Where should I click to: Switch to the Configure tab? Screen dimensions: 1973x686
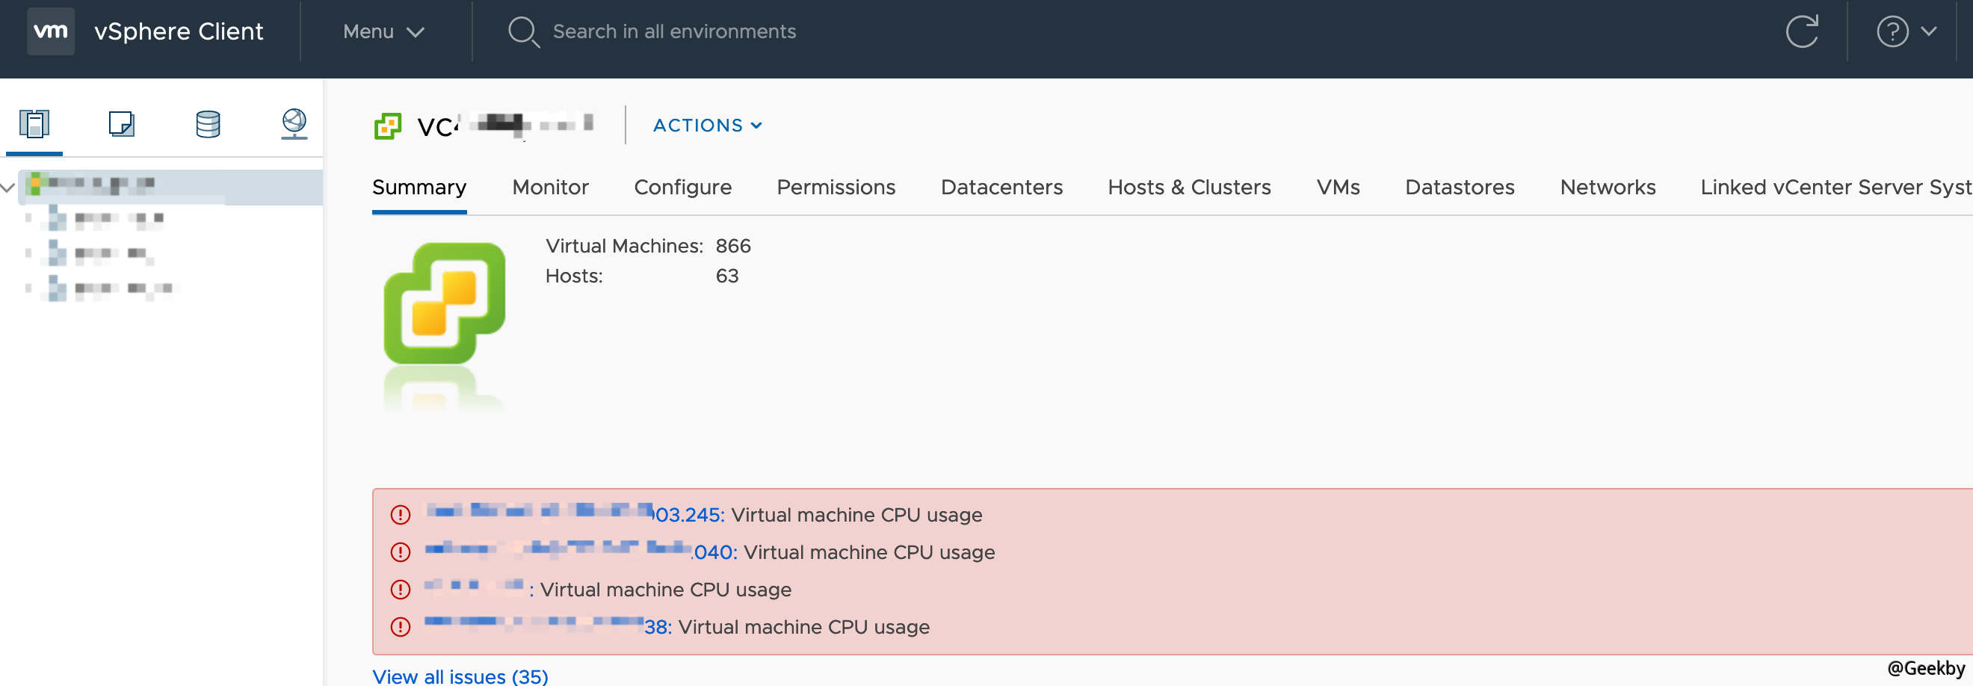point(682,188)
